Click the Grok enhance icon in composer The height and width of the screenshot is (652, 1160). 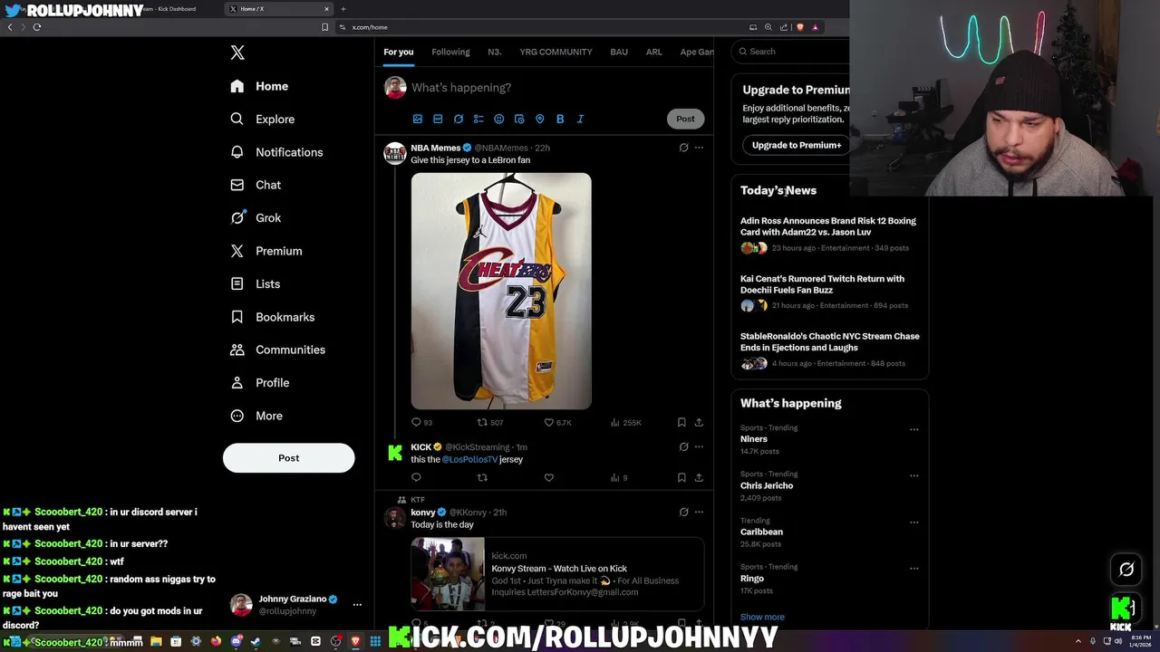459,119
